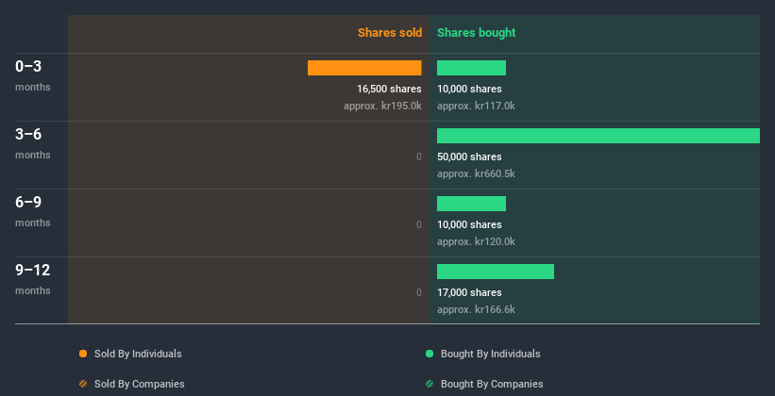775x396 pixels.
Task: Click the zero sold value in 6–9 months row
Action: (418, 224)
